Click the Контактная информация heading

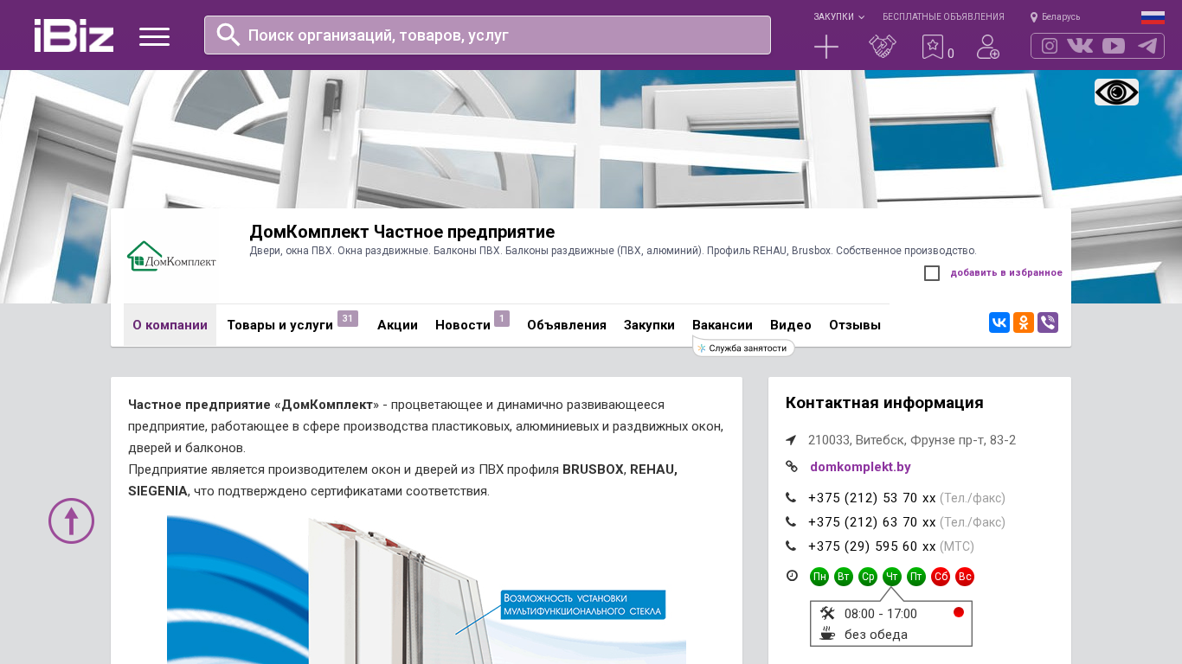[884, 403]
